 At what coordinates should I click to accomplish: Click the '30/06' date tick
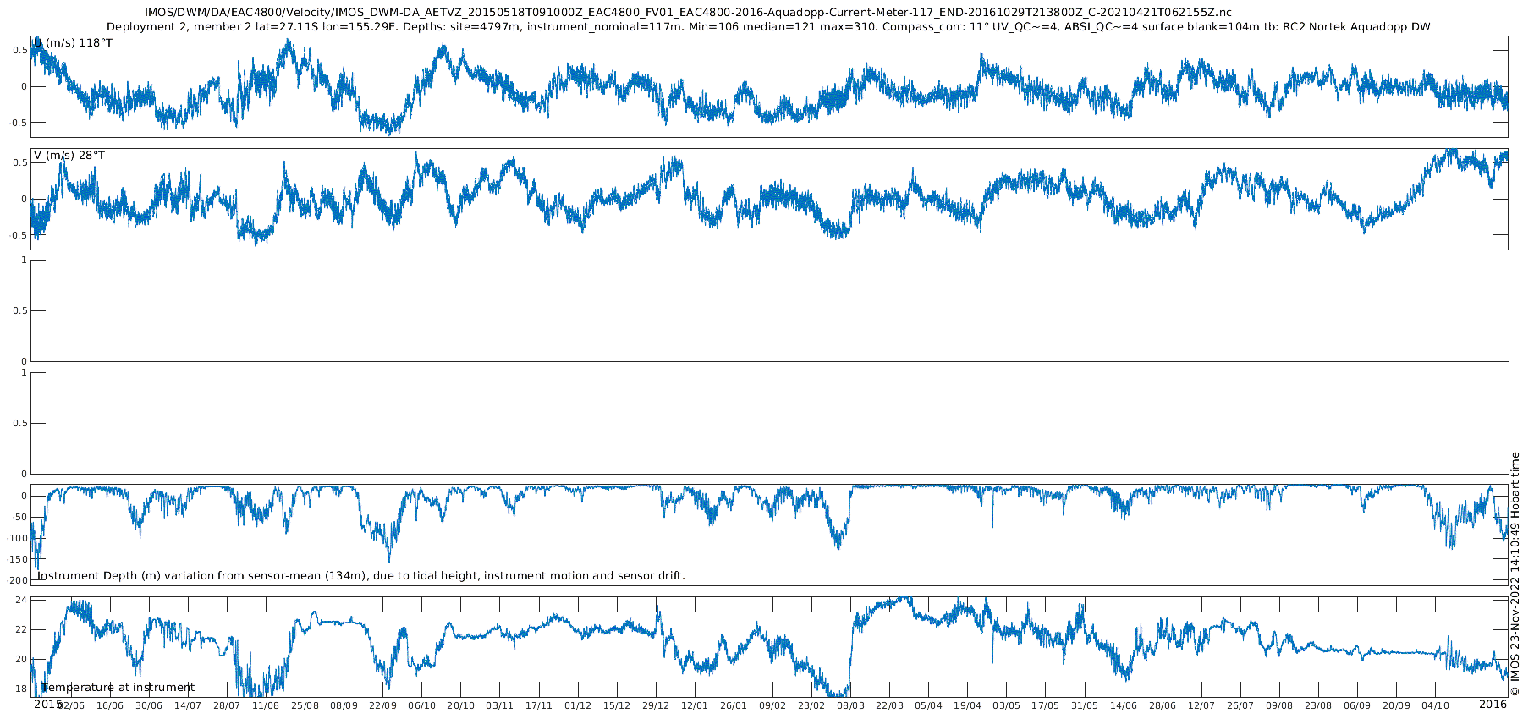click(x=149, y=705)
